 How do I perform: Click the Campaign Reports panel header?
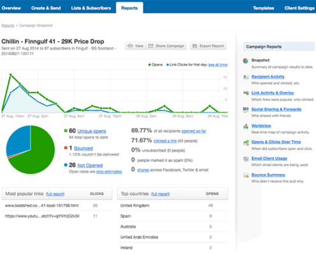[279, 47]
